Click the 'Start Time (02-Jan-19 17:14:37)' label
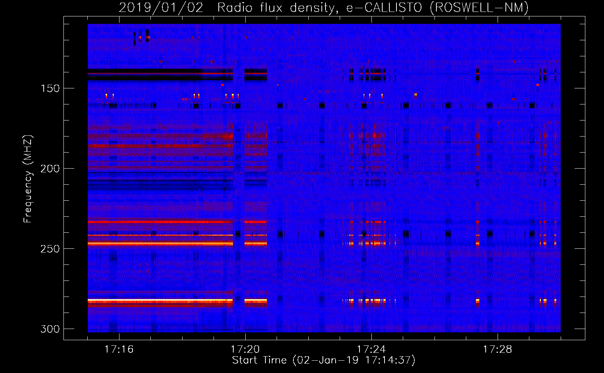 pyautogui.click(x=324, y=360)
